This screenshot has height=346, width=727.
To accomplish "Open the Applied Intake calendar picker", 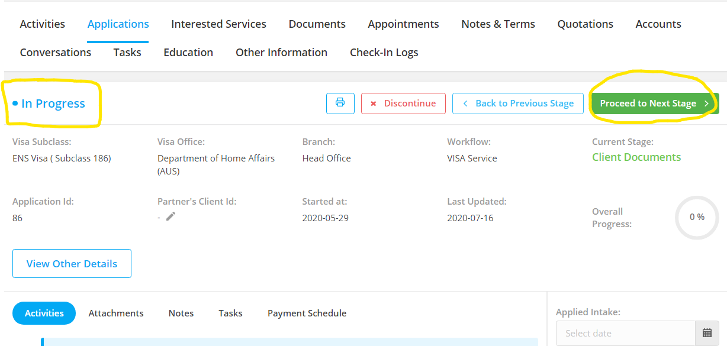I will [708, 333].
